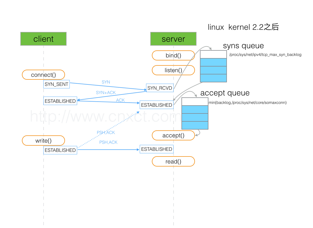Select the listen() function node
Screen dimensions: 313x228
click(173, 70)
